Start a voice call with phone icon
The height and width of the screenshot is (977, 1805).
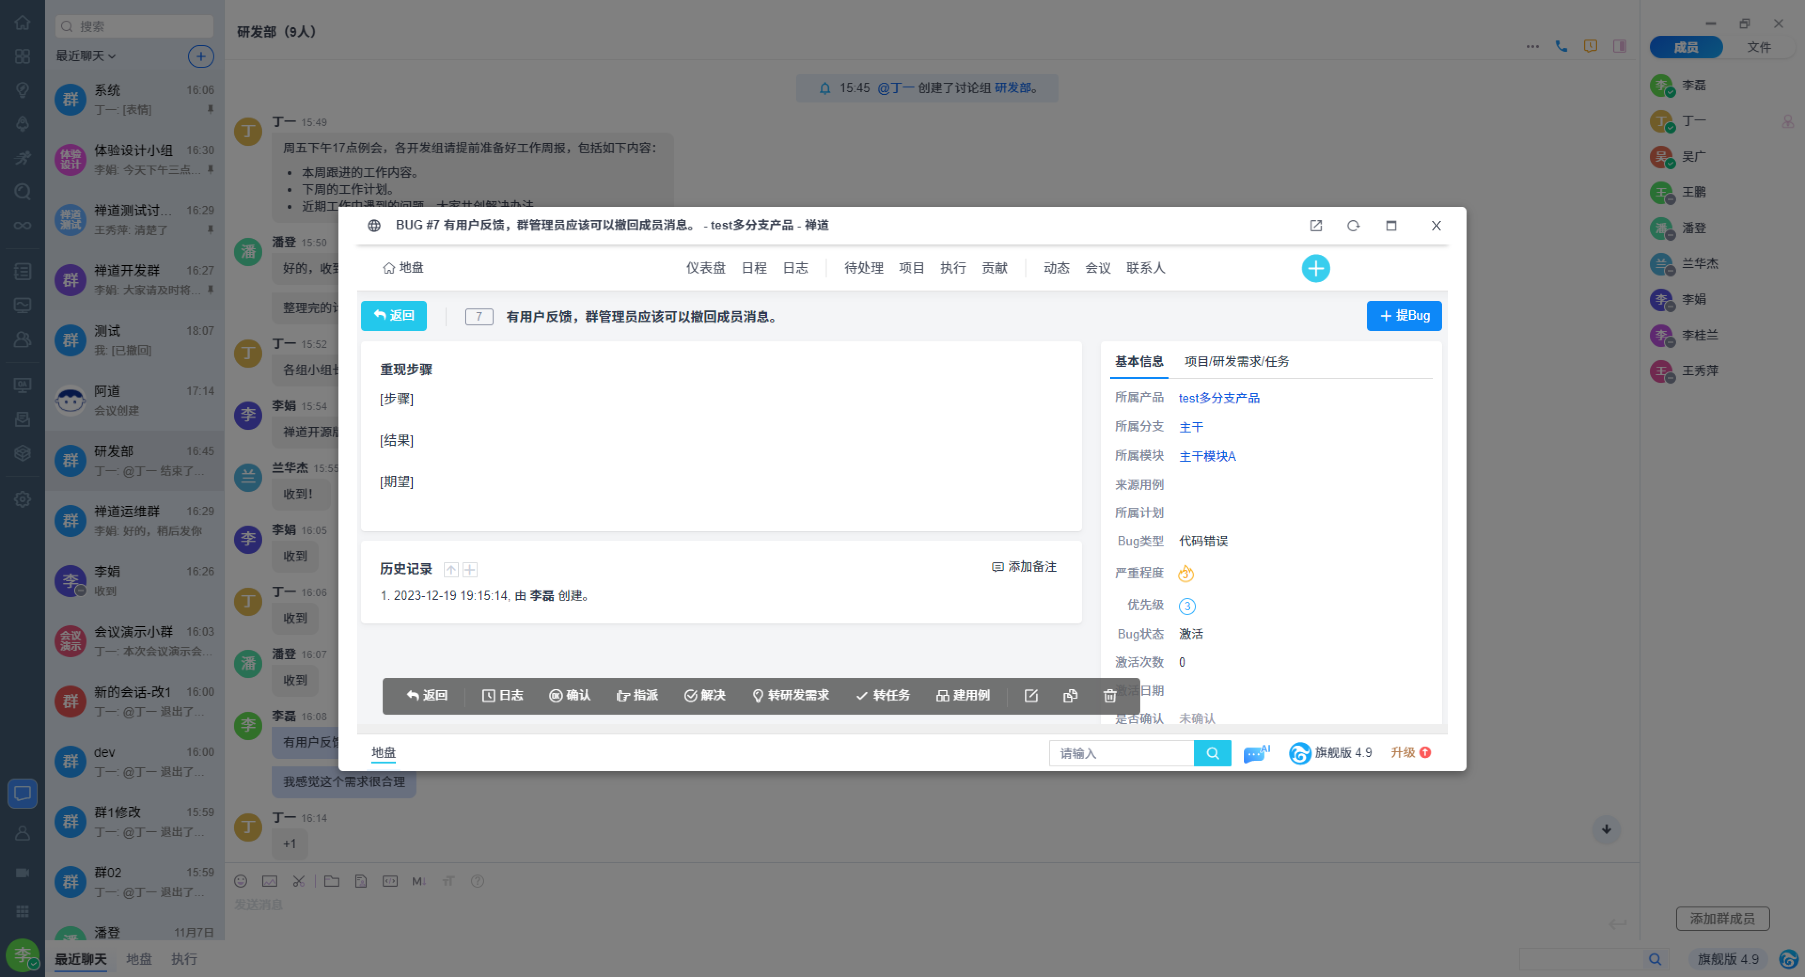click(x=1561, y=46)
